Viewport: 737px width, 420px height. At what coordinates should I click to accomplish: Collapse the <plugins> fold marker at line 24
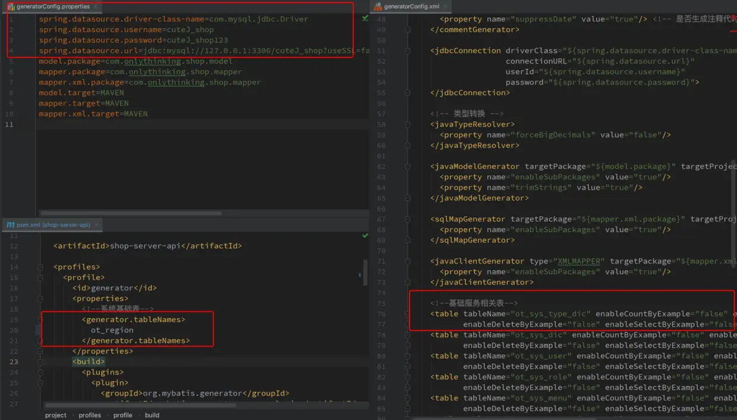pos(40,372)
